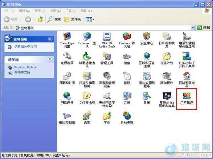The width and height of the screenshot is (213, 159).
Task: Open Windows Update link
Action: tap(25, 67)
